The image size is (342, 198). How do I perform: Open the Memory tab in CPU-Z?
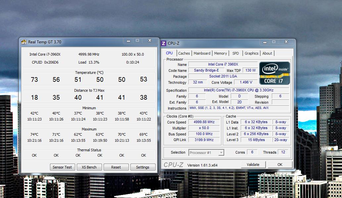(220, 53)
